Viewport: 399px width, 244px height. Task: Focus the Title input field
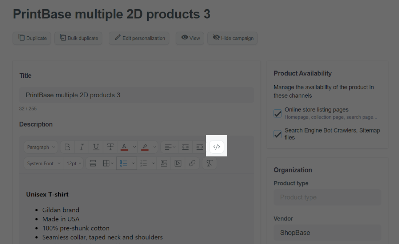(136, 95)
